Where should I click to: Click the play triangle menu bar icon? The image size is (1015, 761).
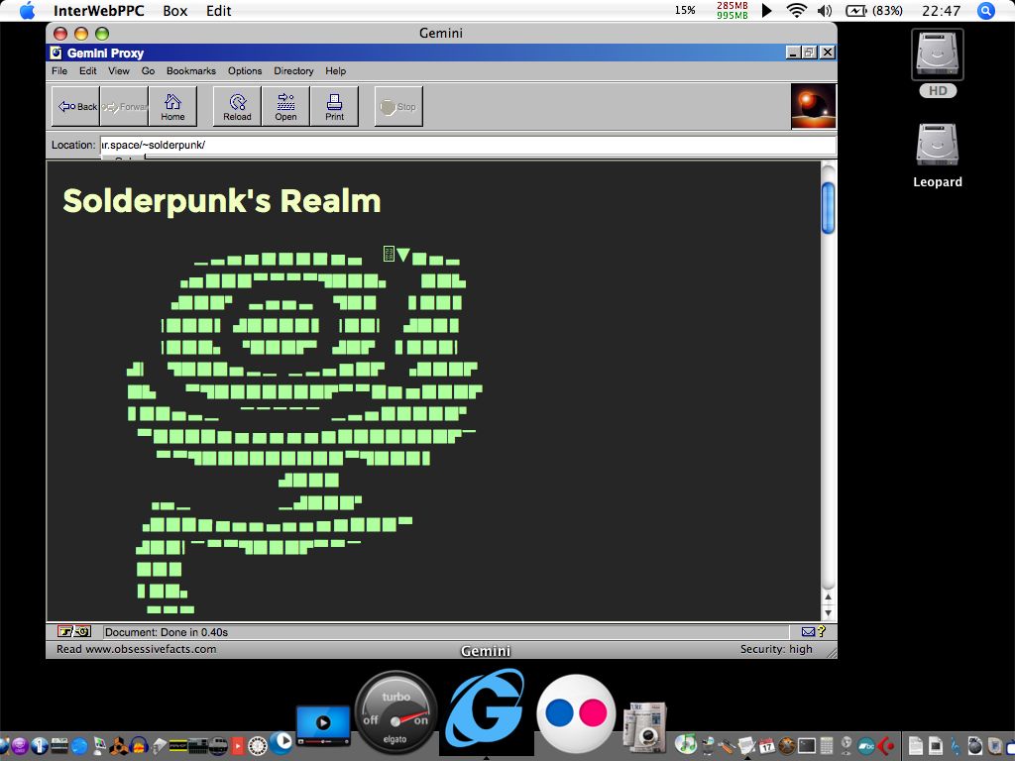[766, 10]
